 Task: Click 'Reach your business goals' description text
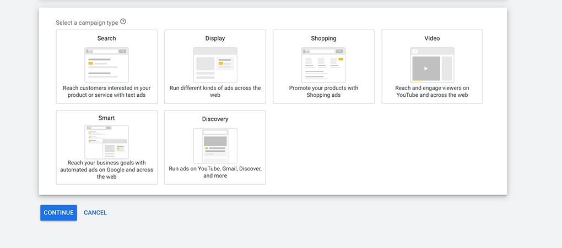pos(106,169)
